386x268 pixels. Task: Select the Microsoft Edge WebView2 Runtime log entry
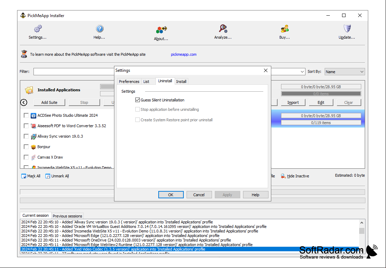tap(190, 245)
